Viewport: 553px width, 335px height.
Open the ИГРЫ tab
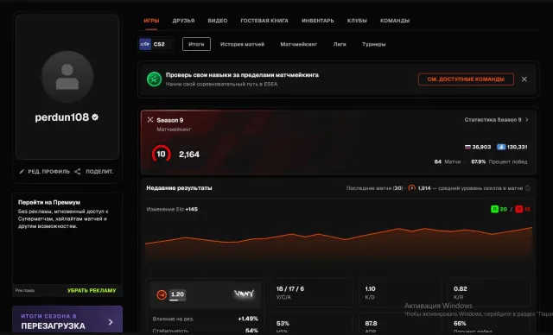(x=151, y=21)
